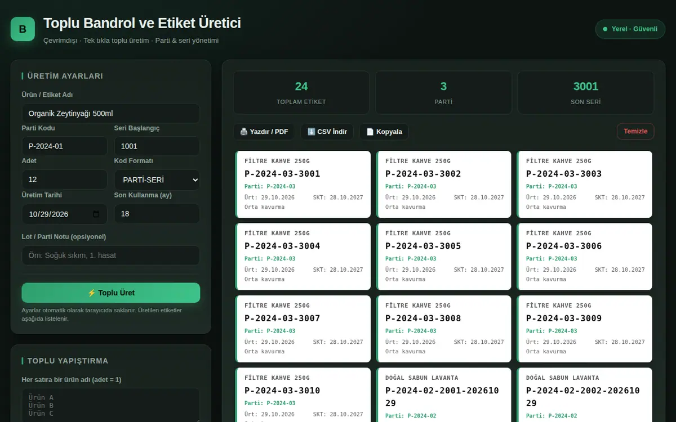The image size is (676, 422).
Task: Focus the Lot / Parti Notu field
Action: point(111,255)
